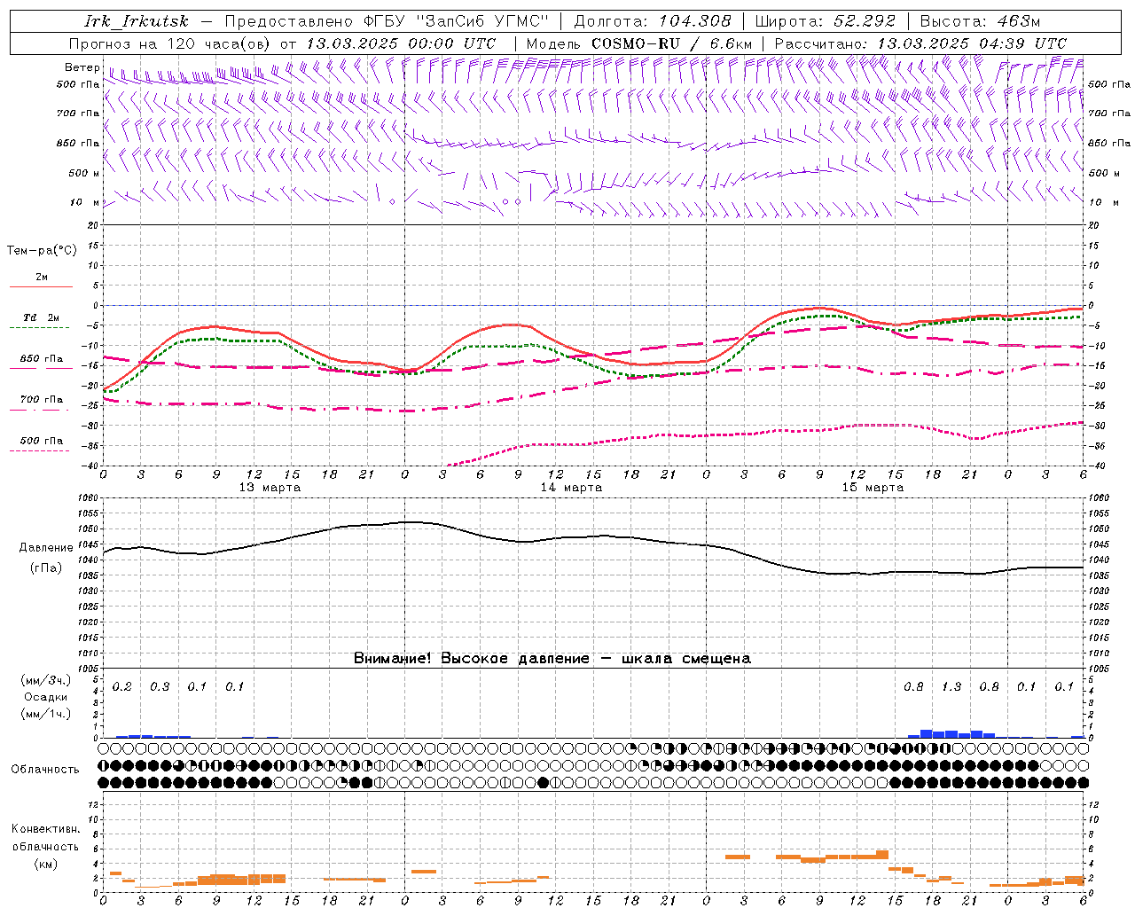Viewport: 1135px width, 908px height.
Task: Click the dashed line sample under Td 2м legend
Action: [x=41, y=327]
